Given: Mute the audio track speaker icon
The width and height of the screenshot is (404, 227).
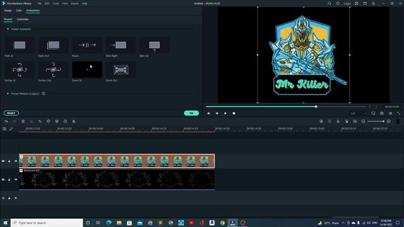Looking at the screenshot, I should tap(16, 198).
